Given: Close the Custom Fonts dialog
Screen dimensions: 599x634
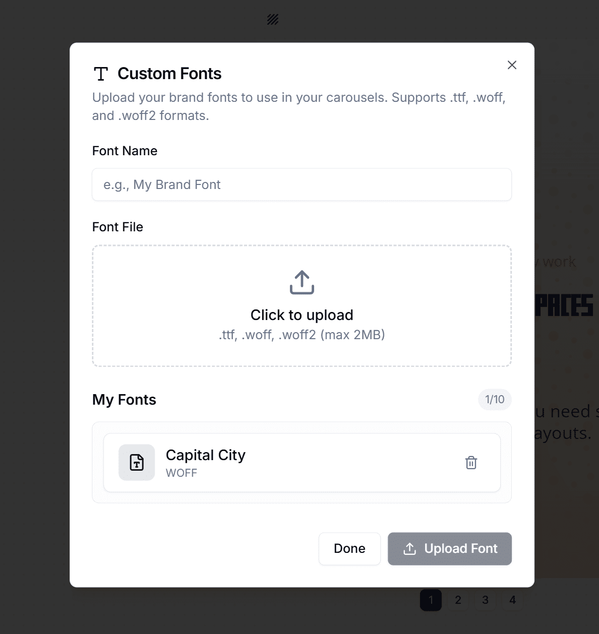Looking at the screenshot, I should pos(512,65).
